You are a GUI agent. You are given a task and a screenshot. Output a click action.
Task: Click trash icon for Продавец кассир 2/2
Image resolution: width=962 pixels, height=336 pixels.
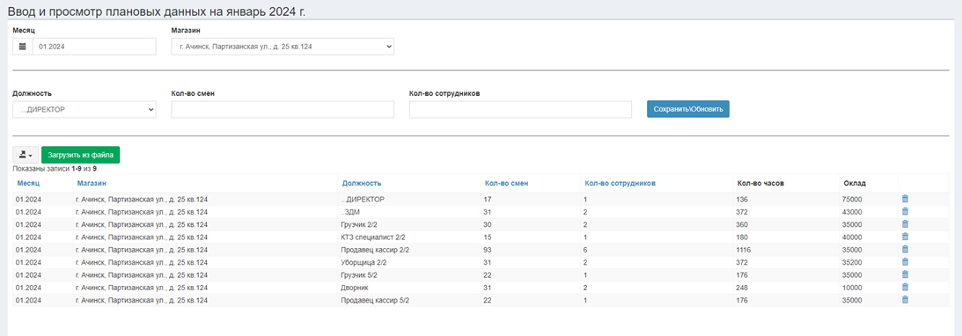point(905,249)
